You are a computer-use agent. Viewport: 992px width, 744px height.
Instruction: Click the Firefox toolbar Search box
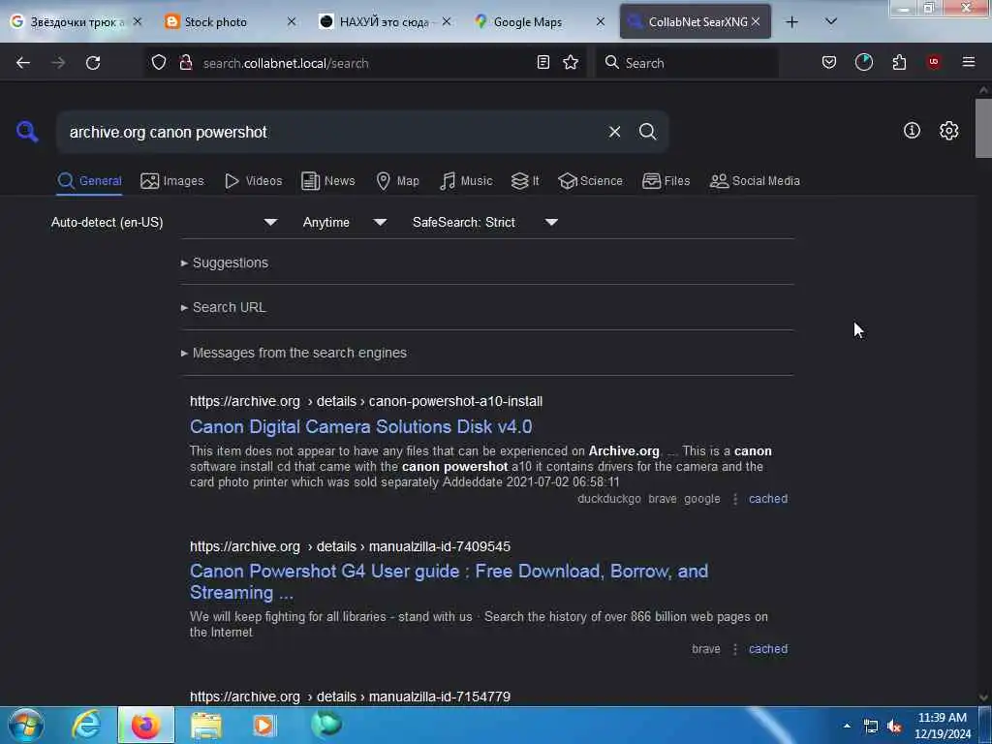coord(687,63)
